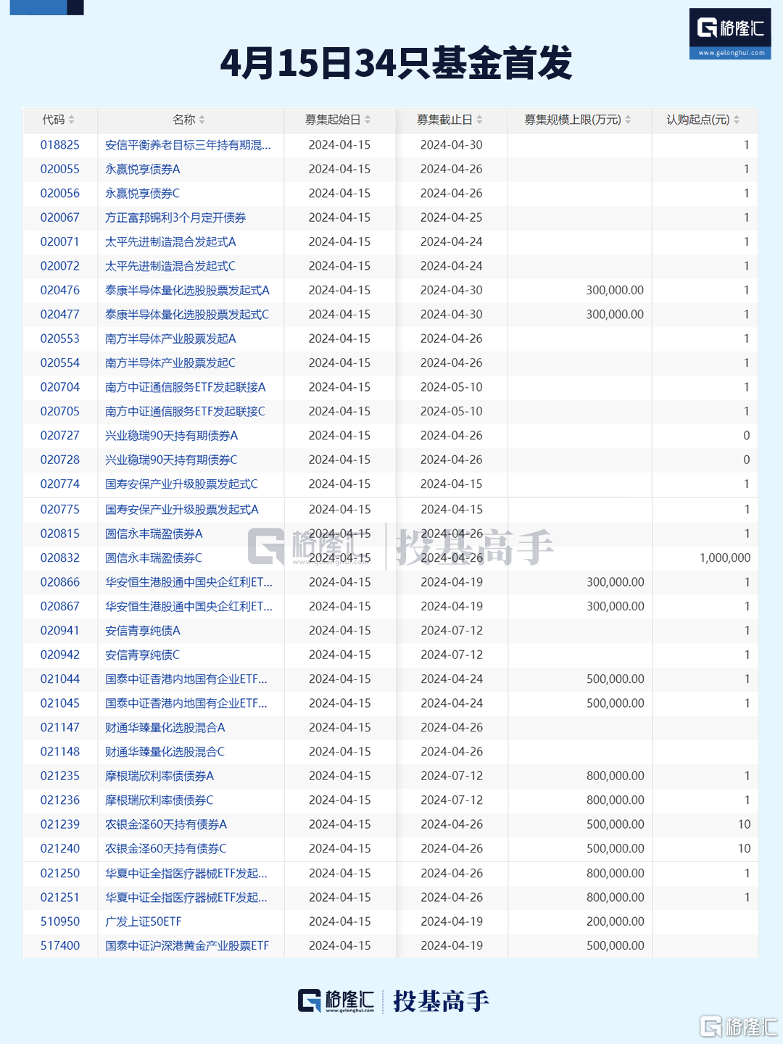The image size is (783, 1044).
Task: Open fund code 021239
Action: [x=60, y=824]
